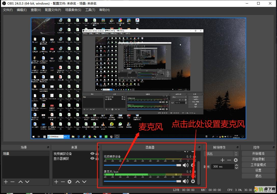Select the 场景 item in scenes list
This screenshot has height=194, width=277.
coord(26,154)
